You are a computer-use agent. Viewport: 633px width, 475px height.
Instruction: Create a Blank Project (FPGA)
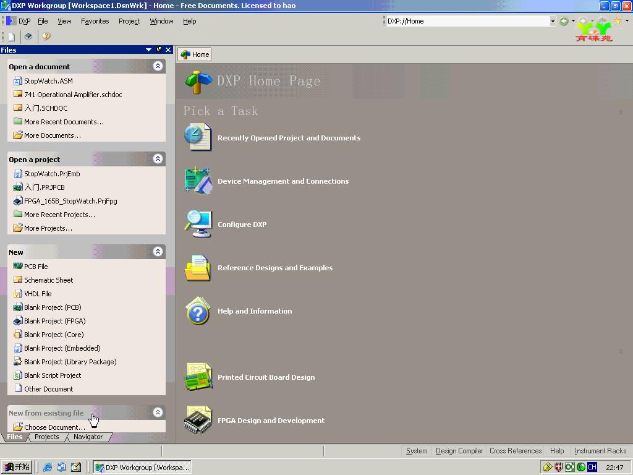click(54, 321)
